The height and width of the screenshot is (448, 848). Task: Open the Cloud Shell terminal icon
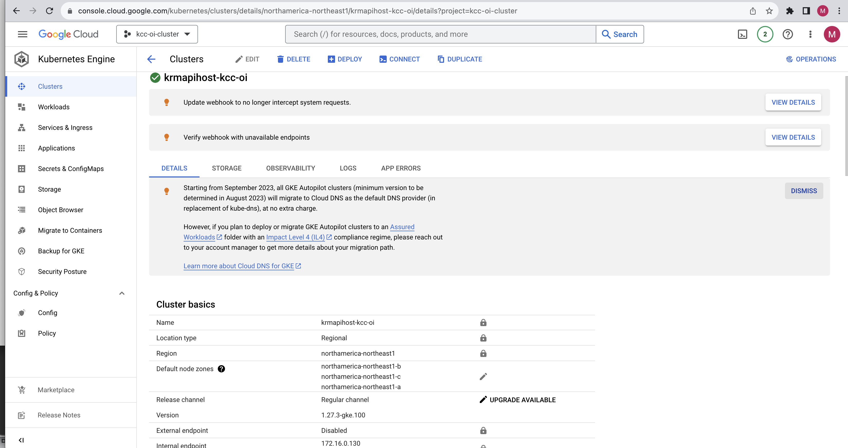point(742,34)
